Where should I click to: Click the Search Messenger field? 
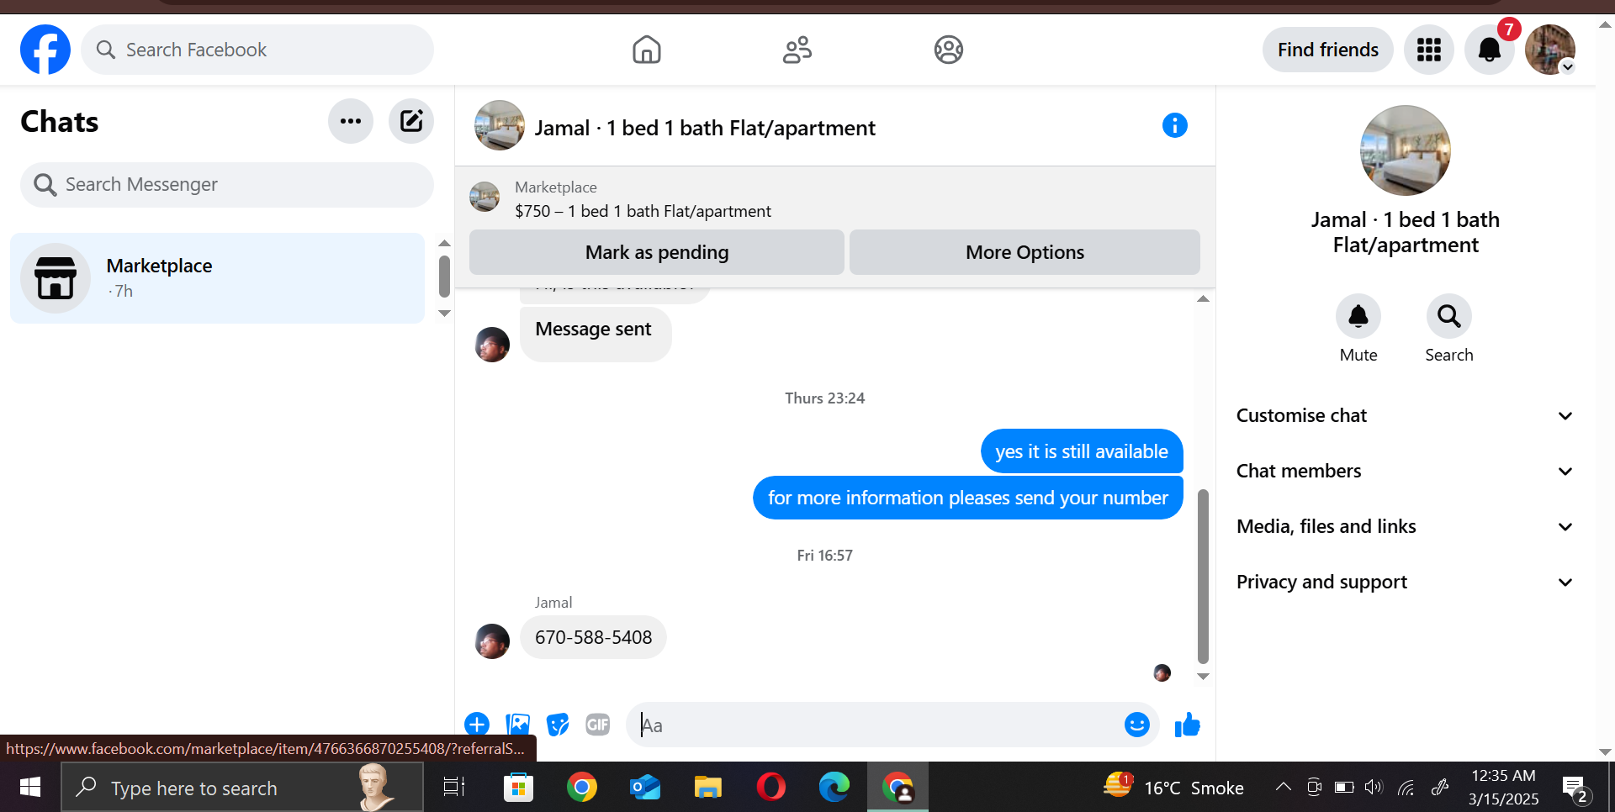(227, 184)
